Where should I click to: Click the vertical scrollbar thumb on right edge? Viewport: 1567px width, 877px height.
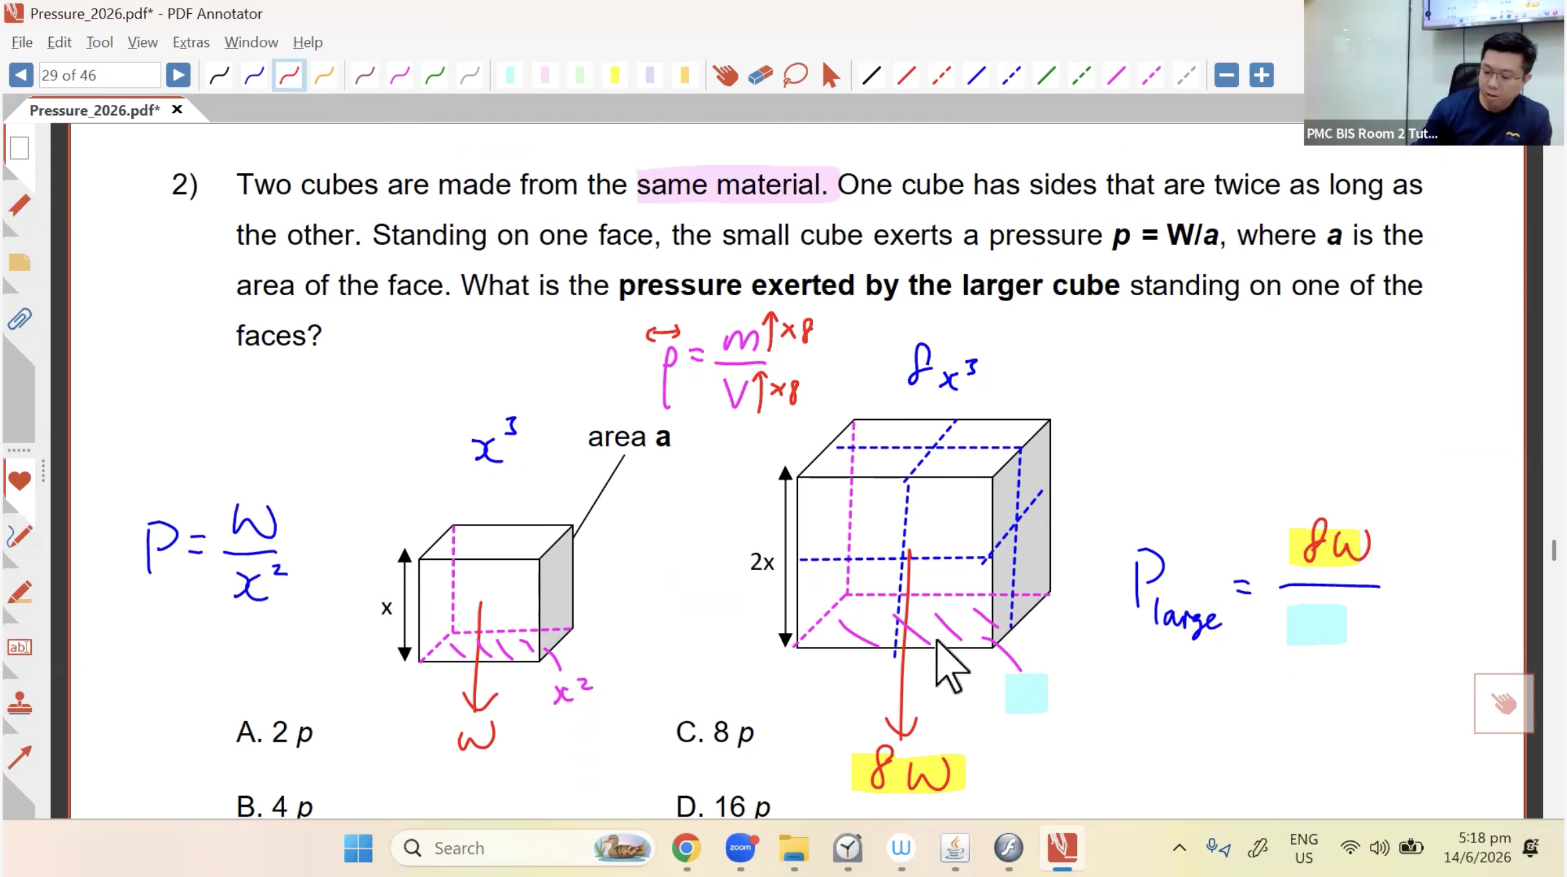(1554, 550)
